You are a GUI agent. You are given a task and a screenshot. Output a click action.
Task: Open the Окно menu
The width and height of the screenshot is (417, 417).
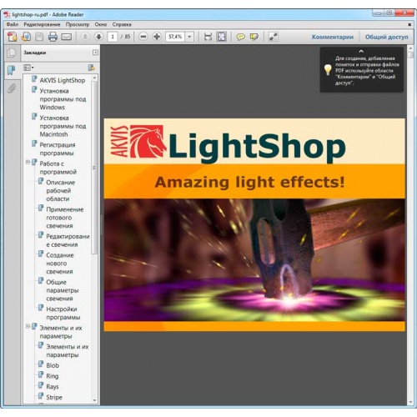101,24
